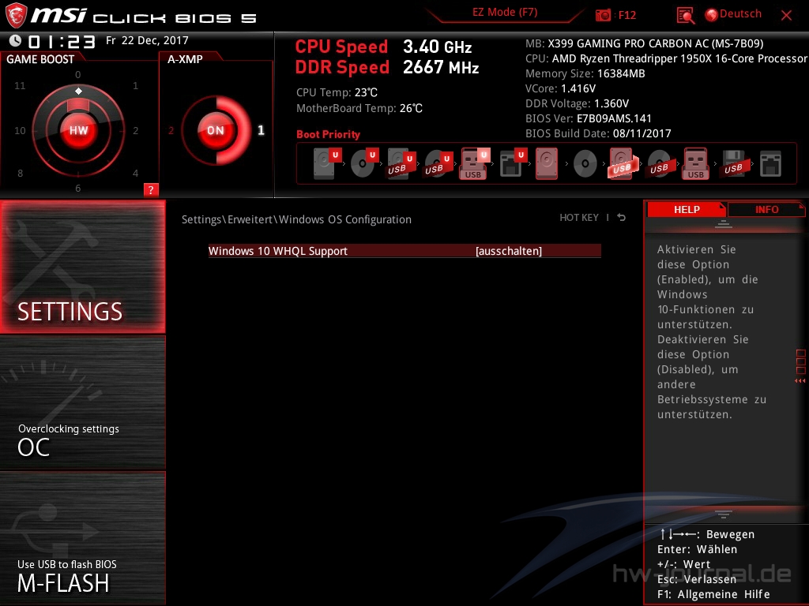The width and height of the screenshot is (809, 606).
Task: Click the CPU AMD Ryzen Threadripper 1950X entry
Action: 666,58
